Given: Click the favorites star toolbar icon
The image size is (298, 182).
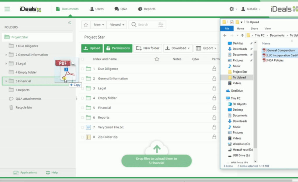Looking at the screenshot, I should click(86, 25).
